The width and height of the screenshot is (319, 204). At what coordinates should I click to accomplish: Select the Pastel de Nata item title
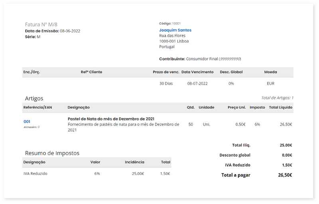click(x=111, y=119)
